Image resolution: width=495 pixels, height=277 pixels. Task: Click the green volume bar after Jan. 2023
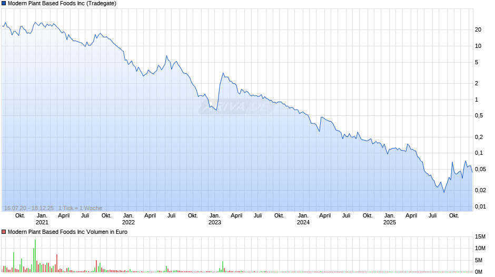click(223, 266)
